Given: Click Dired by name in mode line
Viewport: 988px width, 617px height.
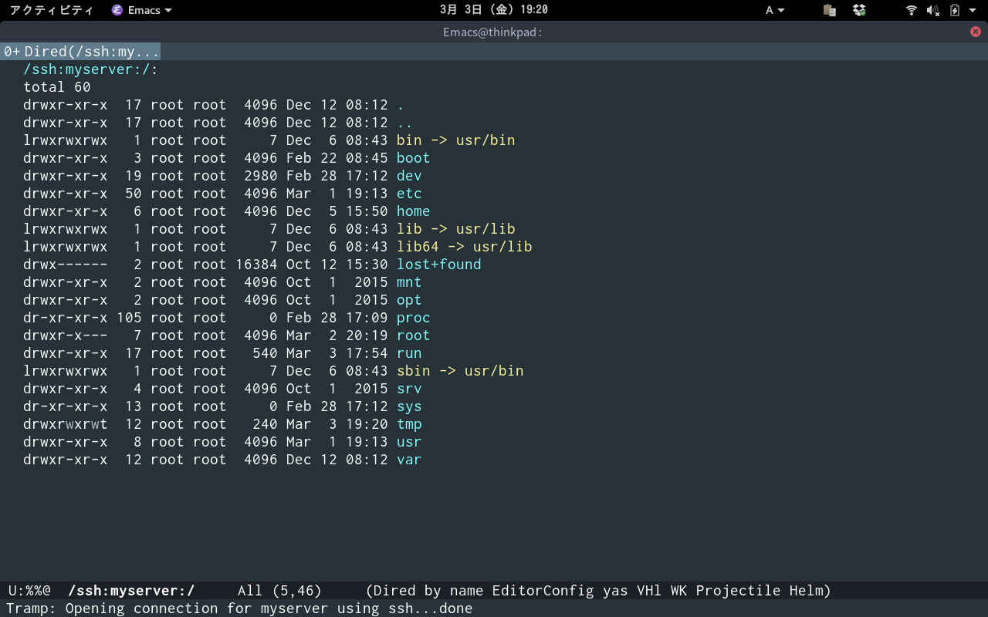Looking at the screenshot, I should (430, 591).
